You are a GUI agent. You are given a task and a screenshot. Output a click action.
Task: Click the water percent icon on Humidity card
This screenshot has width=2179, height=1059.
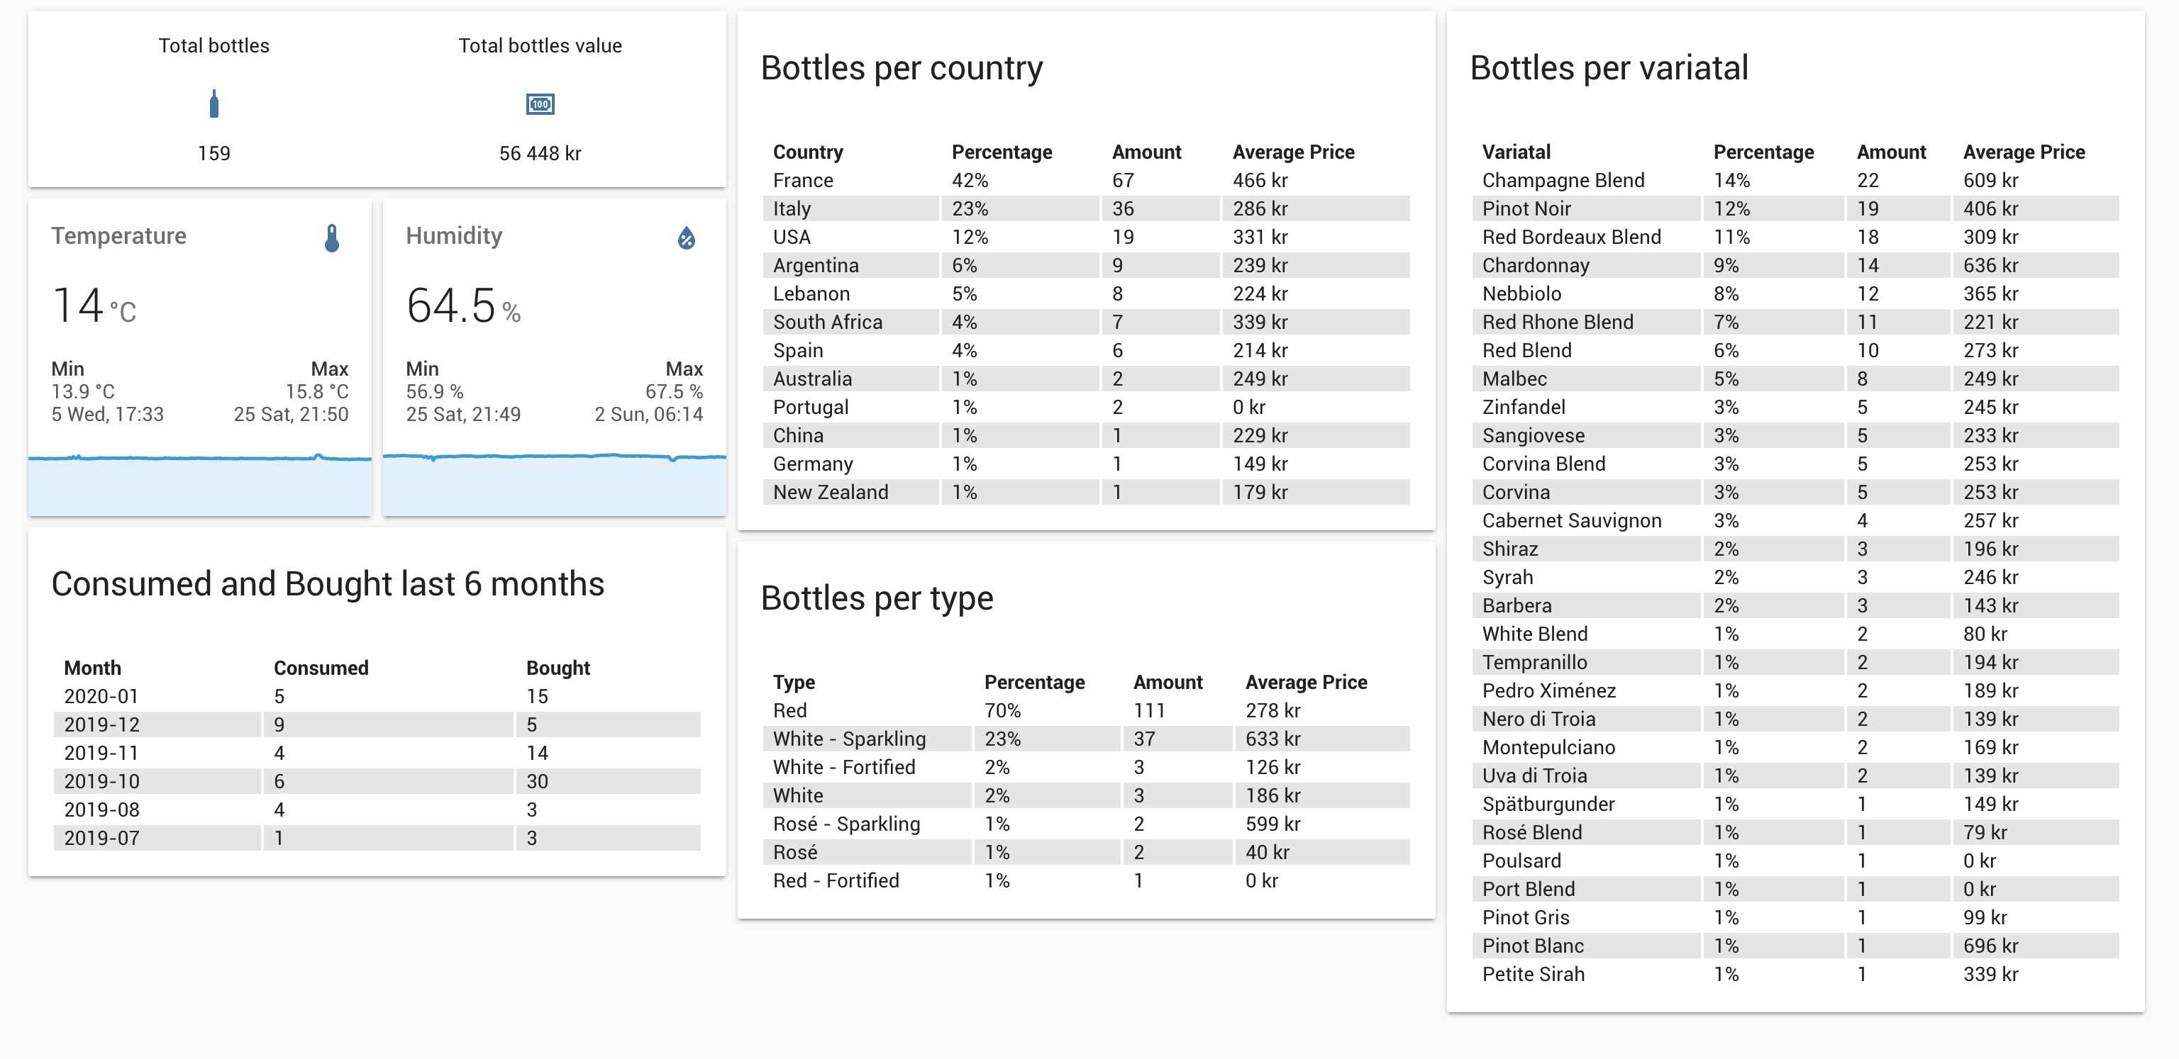pos(686,238)
